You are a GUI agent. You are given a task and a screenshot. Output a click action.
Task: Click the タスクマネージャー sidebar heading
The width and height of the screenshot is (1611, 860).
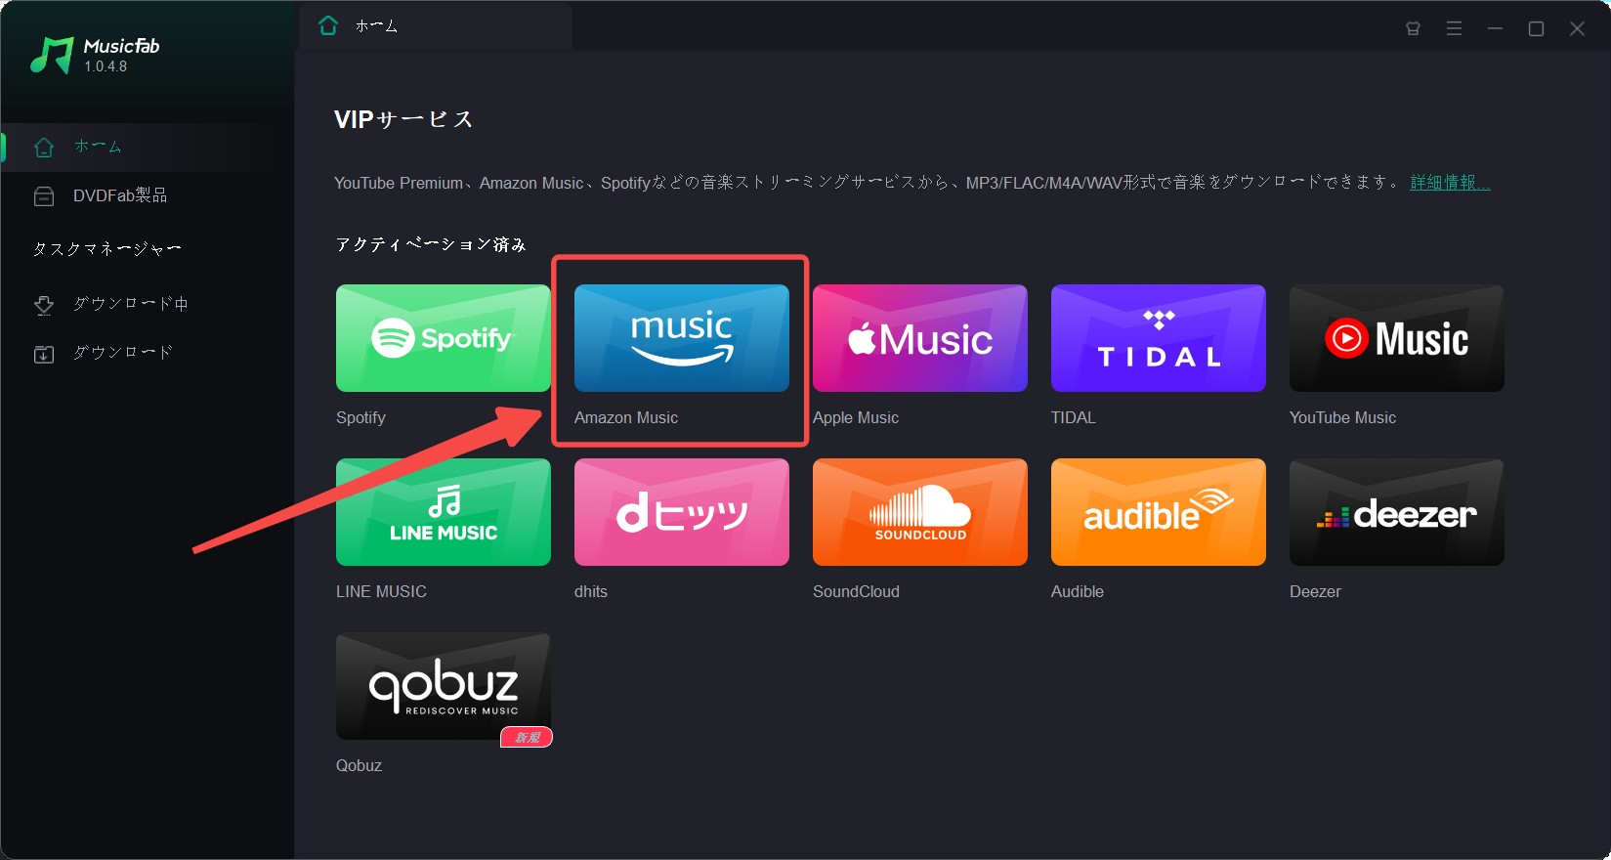pos(106,249)
